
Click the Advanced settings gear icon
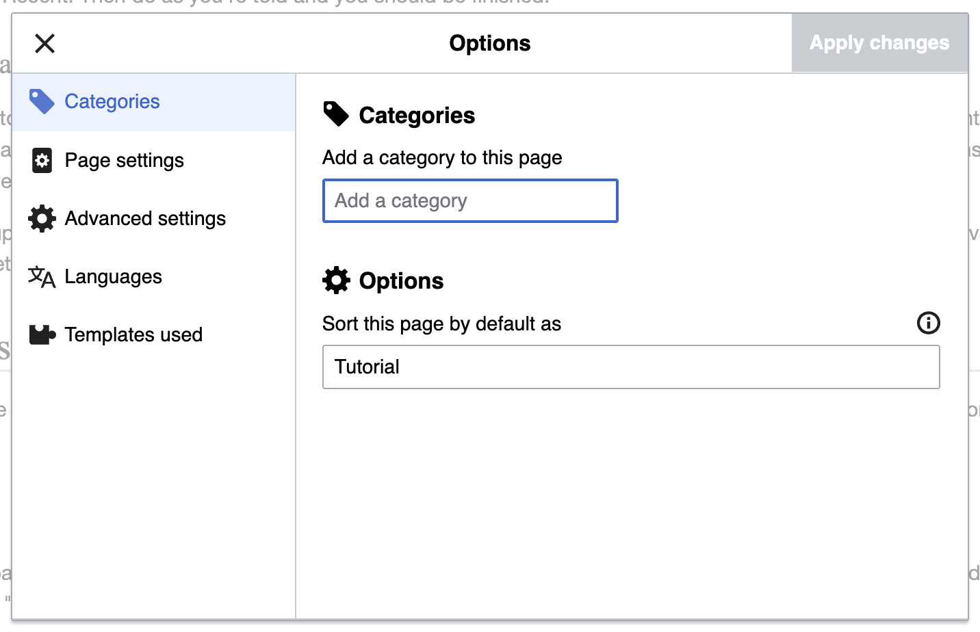click(42, 219)
